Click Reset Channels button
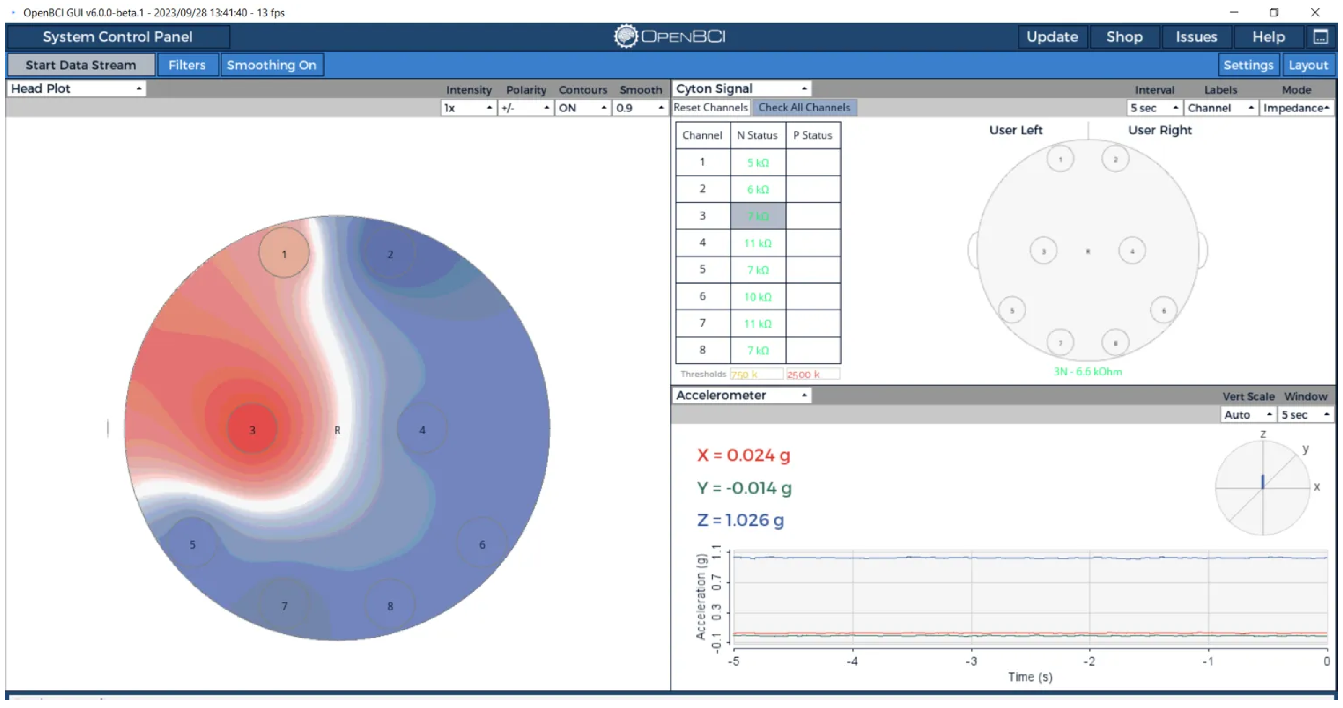This screenshot has height=708, width=1343. [711, 107]
